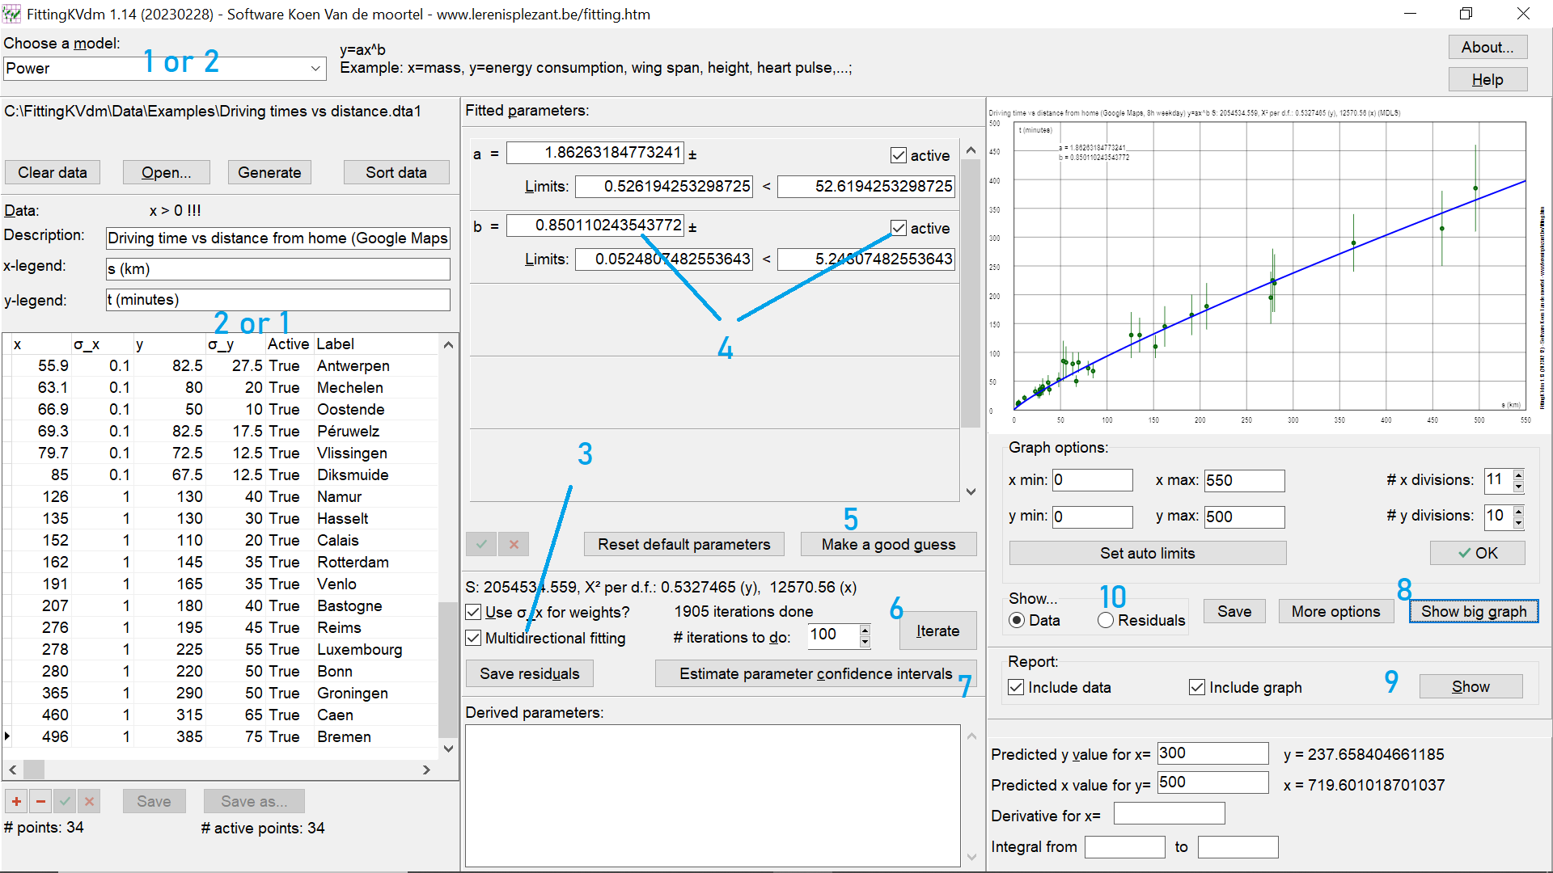Screen dimensions: 1553x873
Task: Toggle parameter b active checkbox
Action: (898, 228)
